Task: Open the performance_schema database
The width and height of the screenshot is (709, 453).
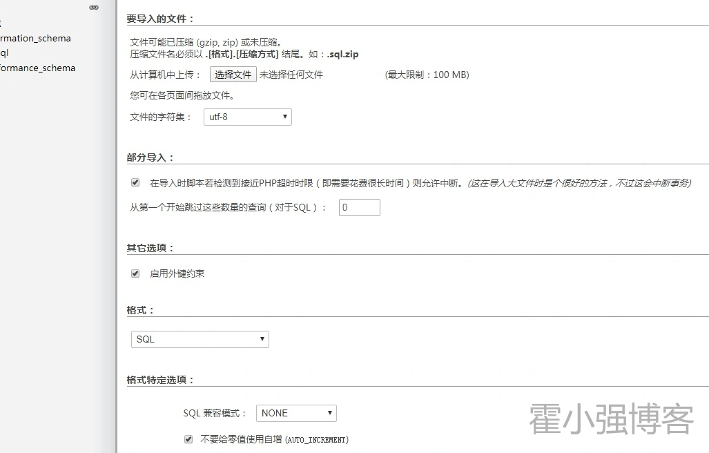Action: tap(37, 68)
